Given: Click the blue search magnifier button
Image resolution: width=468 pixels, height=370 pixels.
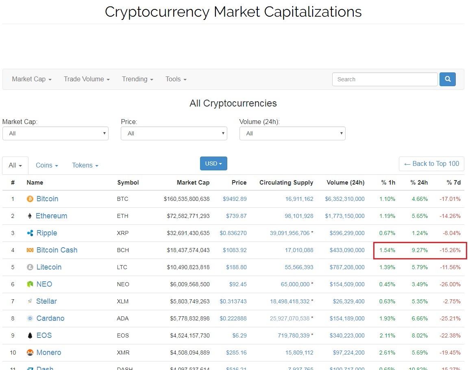Looking at the screenshot, I should pos(447,79).
